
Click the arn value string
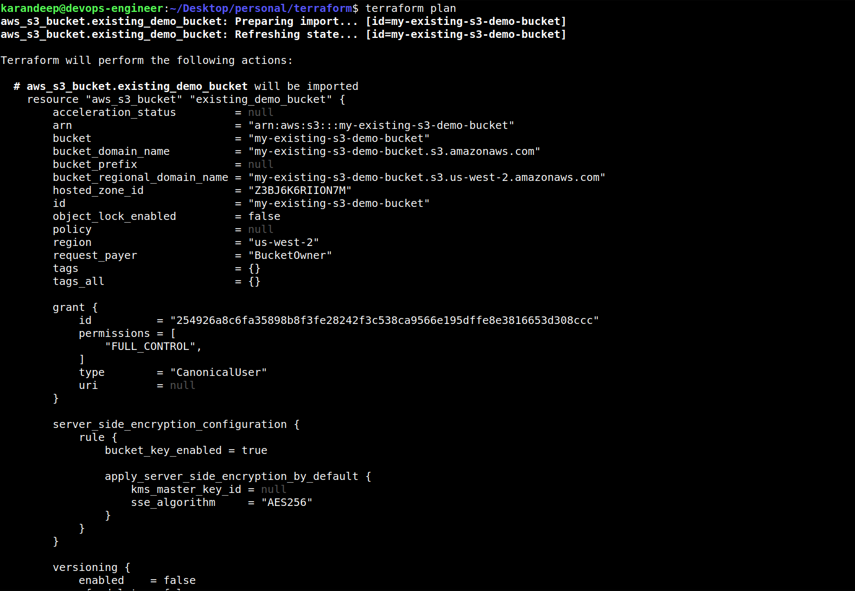coord(381,125)
